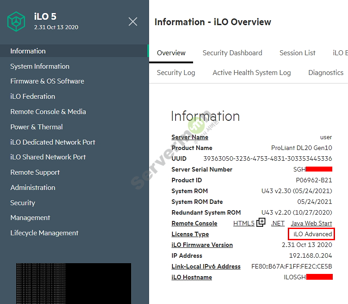Viewport: 348px width, 304px height.
Task: Select the IP address 192.168.0.204
Action: [x=310, y=256]
